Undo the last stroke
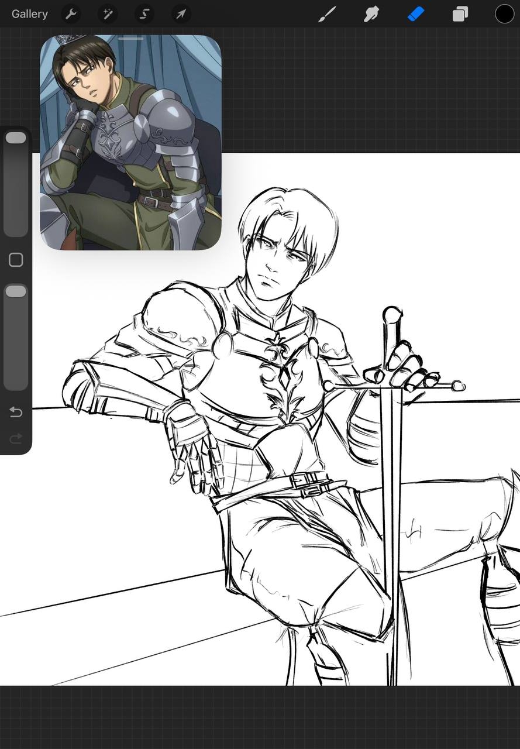520x749 pixels. point(16,413)
